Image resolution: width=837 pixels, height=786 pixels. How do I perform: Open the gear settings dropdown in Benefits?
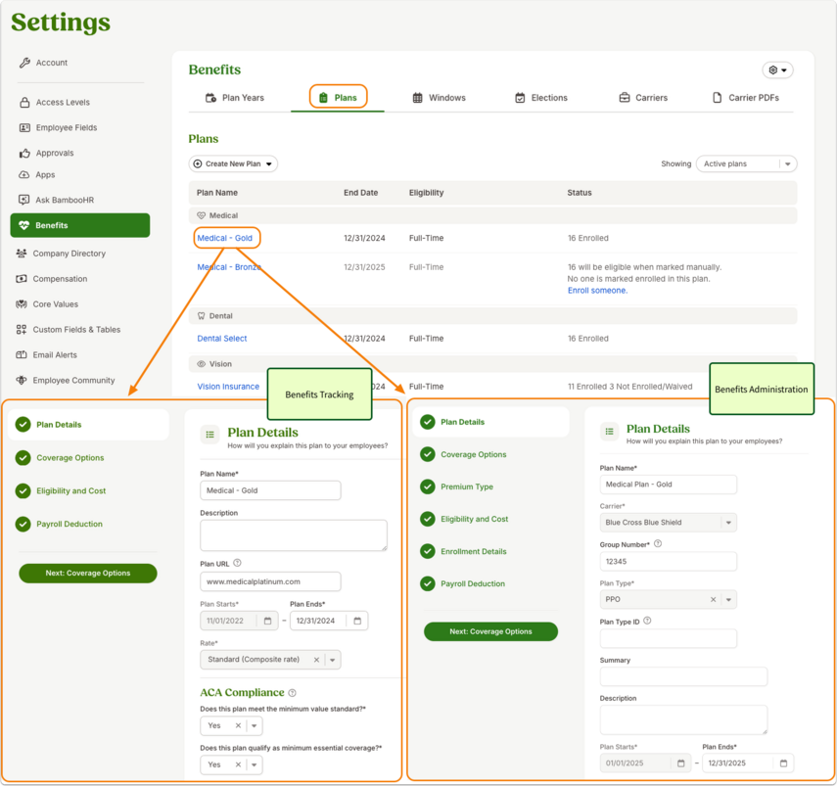pyautogui.click(x=777, y=69)
